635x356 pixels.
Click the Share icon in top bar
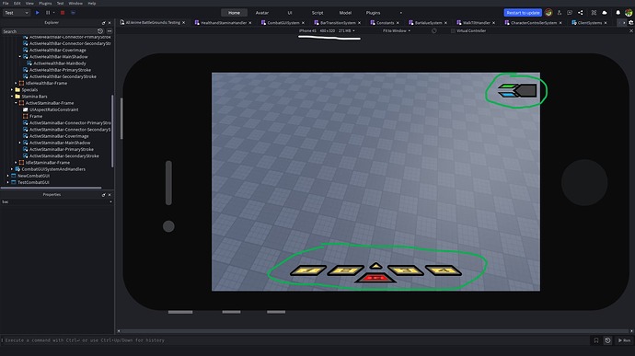click(581, 13)
